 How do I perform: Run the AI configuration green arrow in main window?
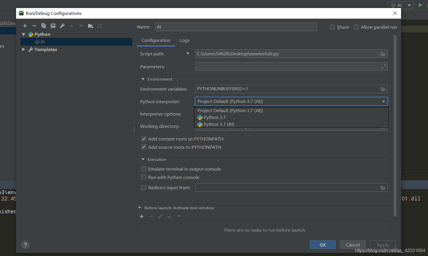pyautogui.click(x=420, y=5)
